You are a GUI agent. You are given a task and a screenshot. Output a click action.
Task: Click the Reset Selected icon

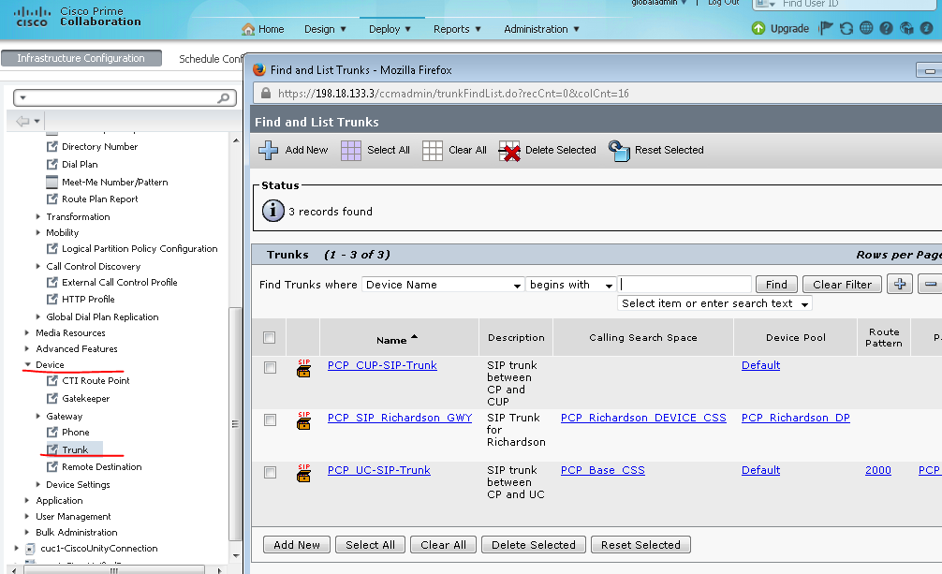point(619,150)
